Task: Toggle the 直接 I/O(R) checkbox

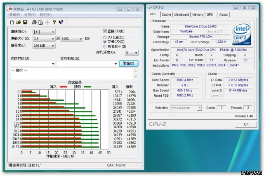Action: pos(105,31)
